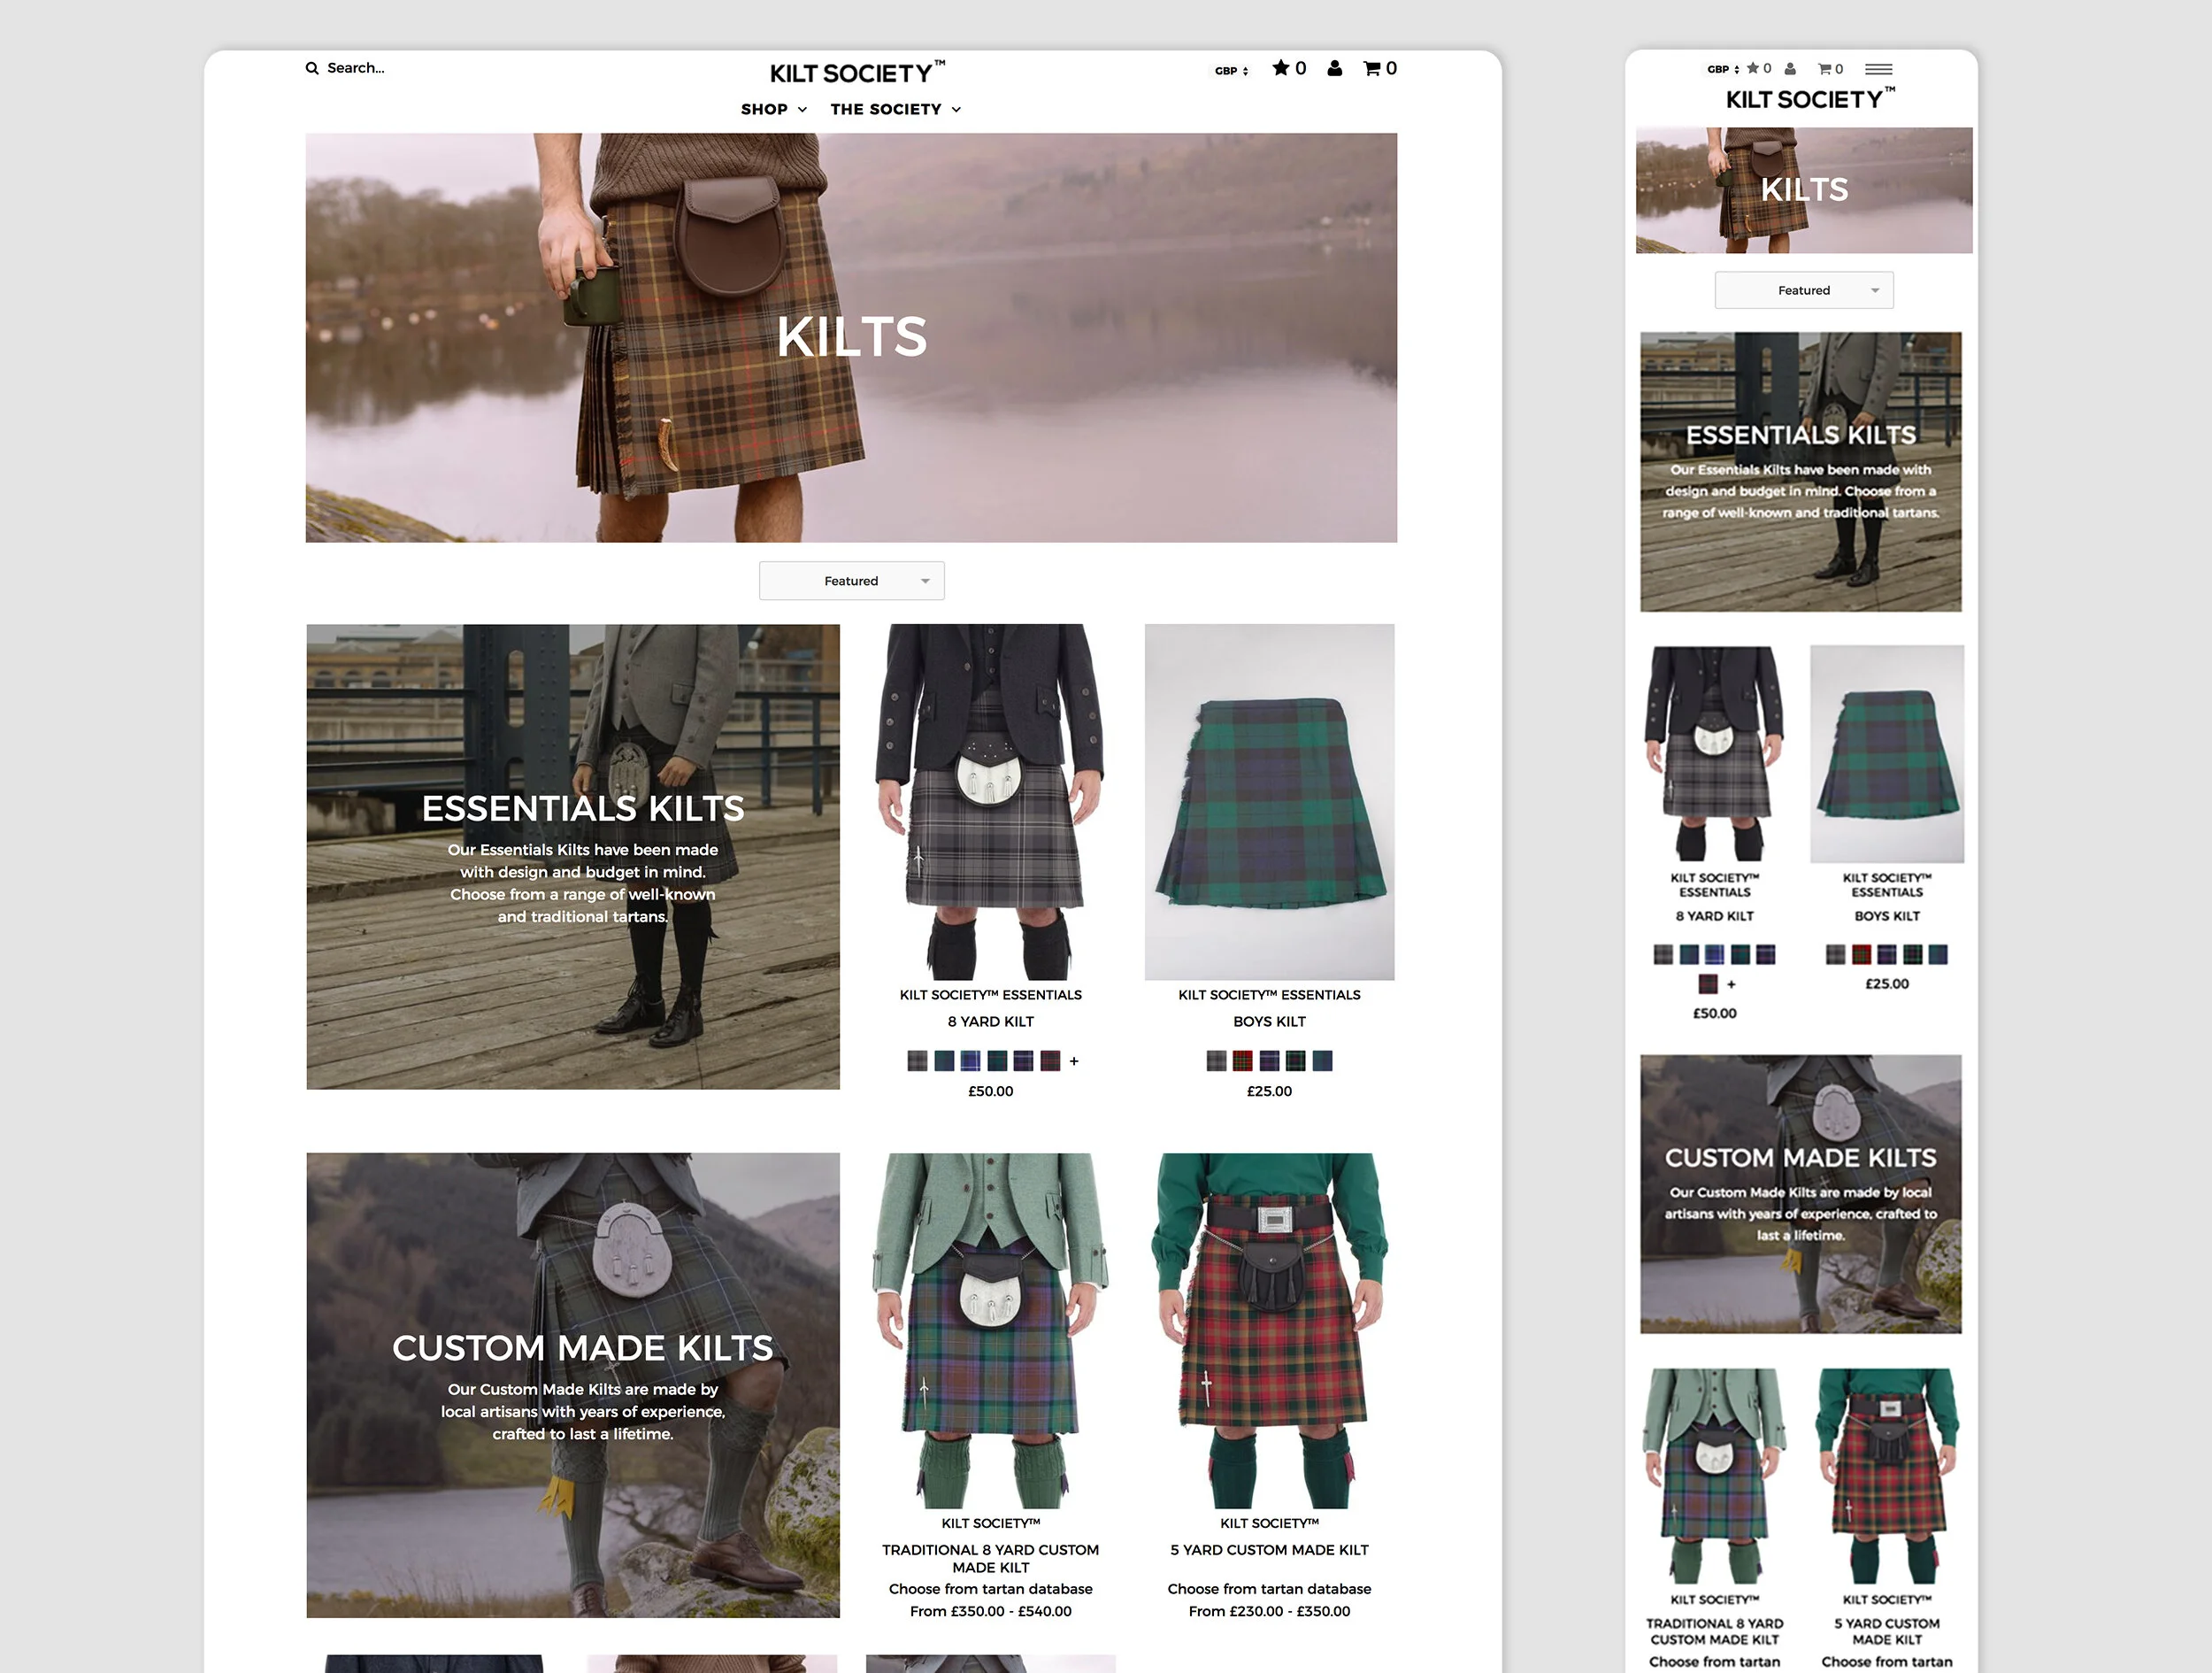Open the Custom Made Kilts banner in desktop view
This screenshot has height=1673, width=2212.
[x=573, y=1384]
